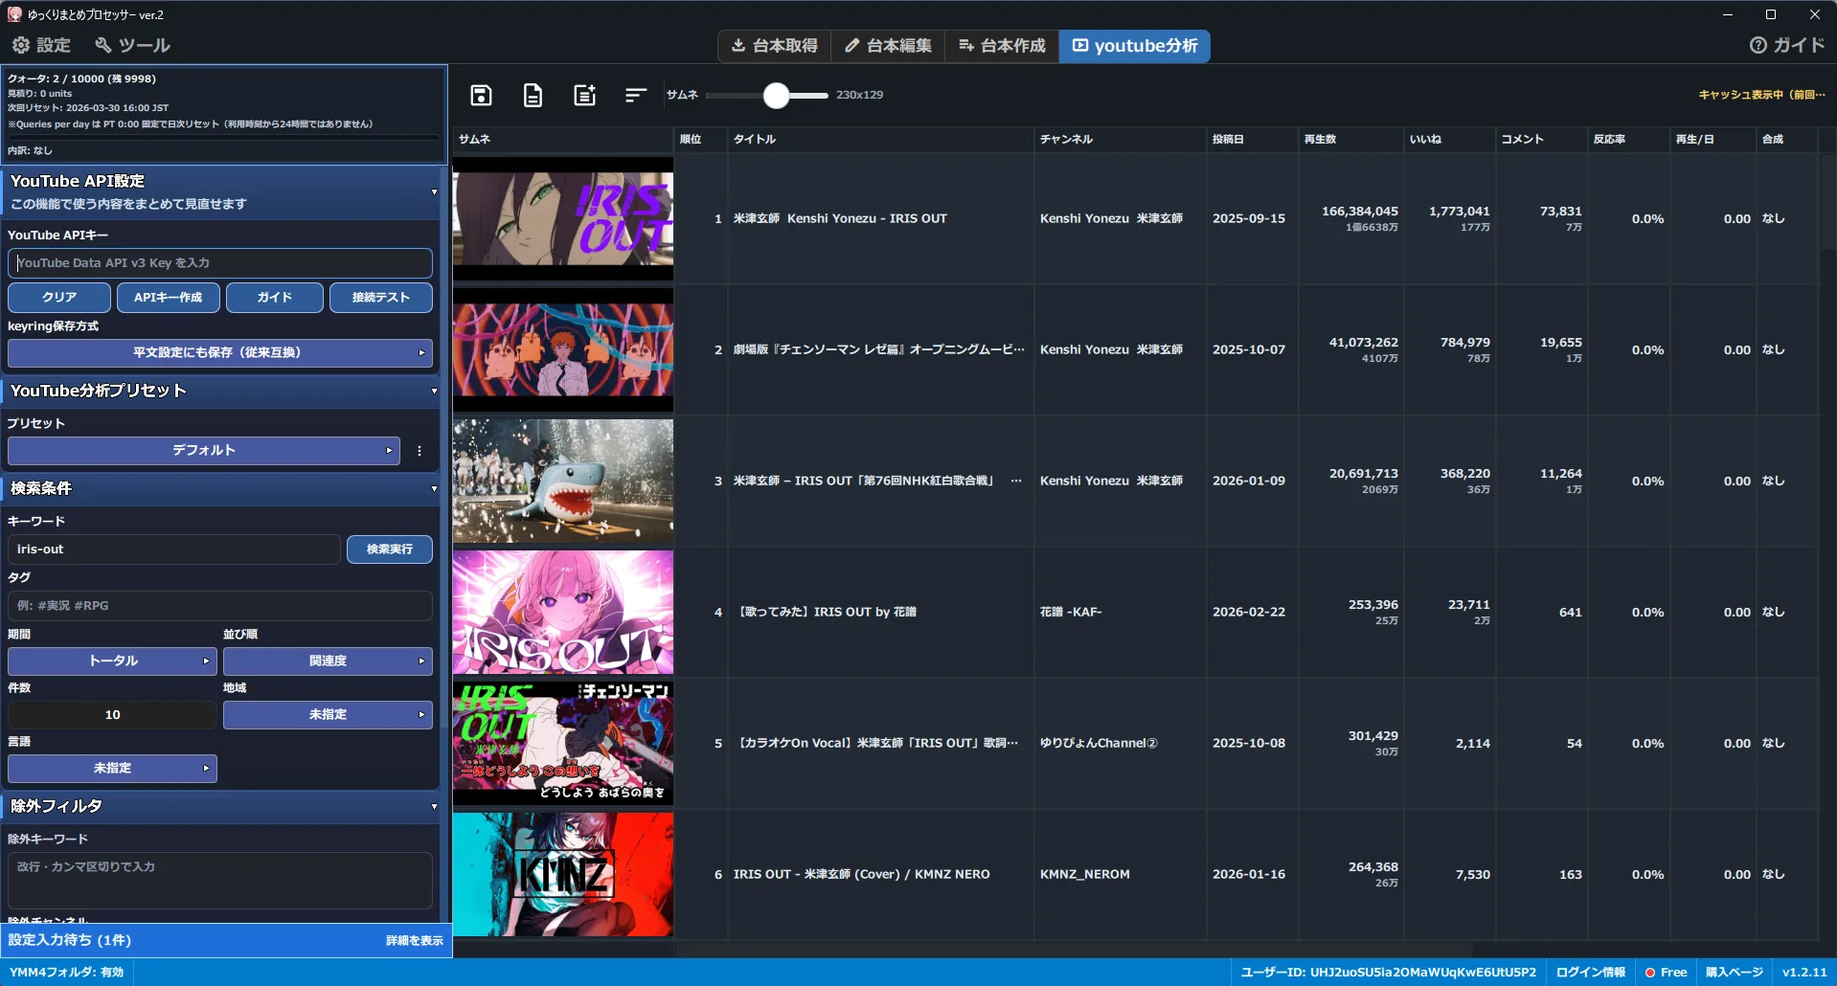Click the KMNZ NERO cover thumbnail

[x=563, y=875]
